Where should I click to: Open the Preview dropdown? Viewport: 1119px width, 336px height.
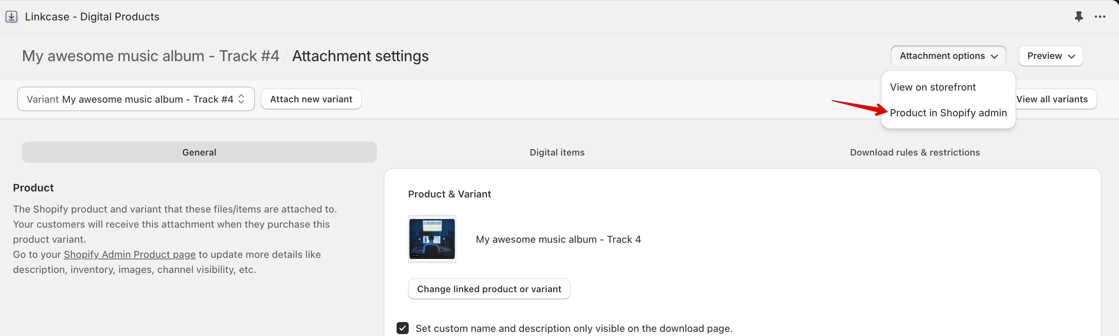coord(1050,56)
